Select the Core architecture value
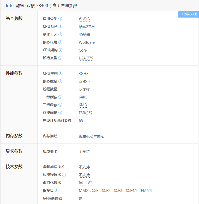 83,50
